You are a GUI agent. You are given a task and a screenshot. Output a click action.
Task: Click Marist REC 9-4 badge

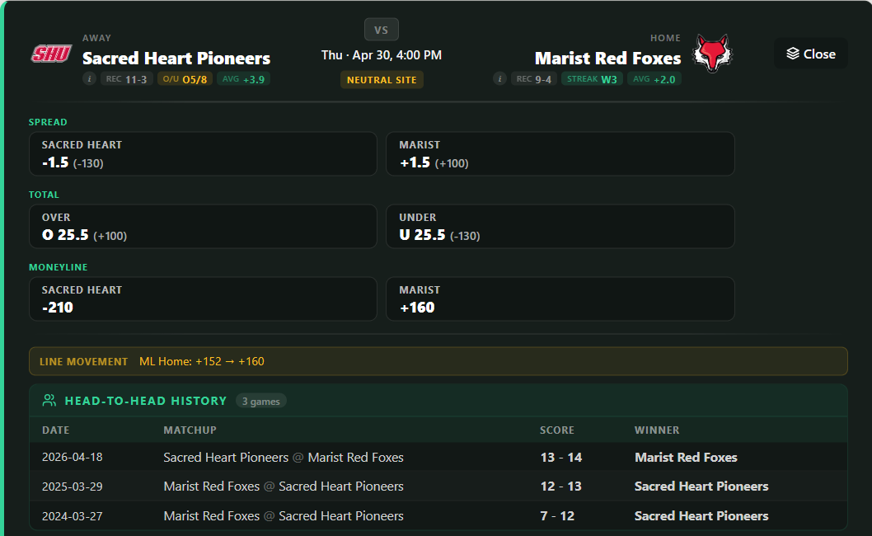(x=533, y=79)
